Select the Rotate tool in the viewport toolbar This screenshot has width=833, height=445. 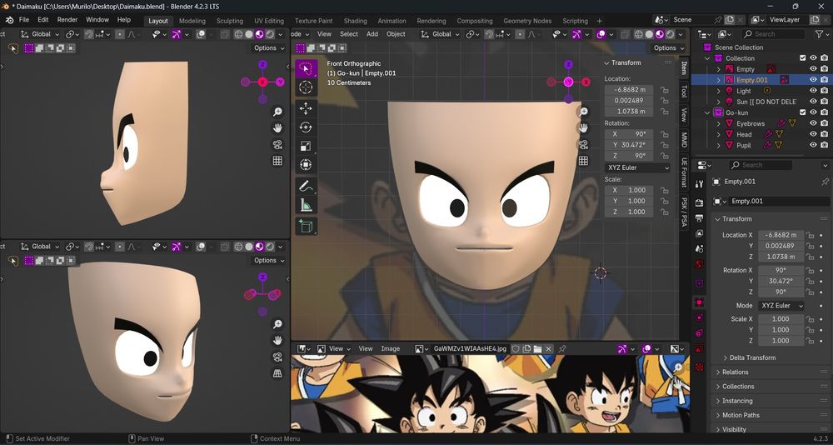[306, 127]
